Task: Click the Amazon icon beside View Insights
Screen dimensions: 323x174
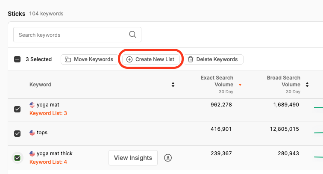Action: point(168,158)
